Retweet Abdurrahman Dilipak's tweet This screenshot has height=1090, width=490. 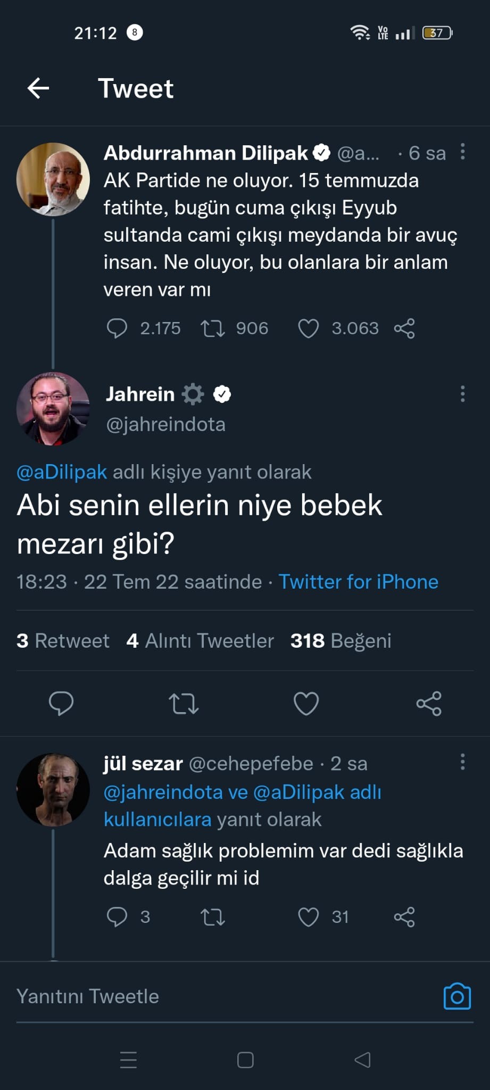click(x=213, y=328)
